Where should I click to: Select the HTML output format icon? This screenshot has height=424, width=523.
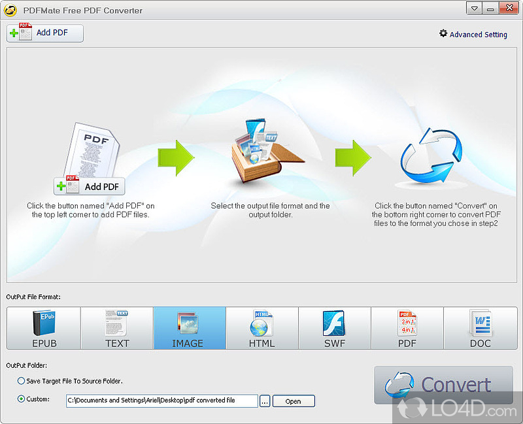click(261, 328)
